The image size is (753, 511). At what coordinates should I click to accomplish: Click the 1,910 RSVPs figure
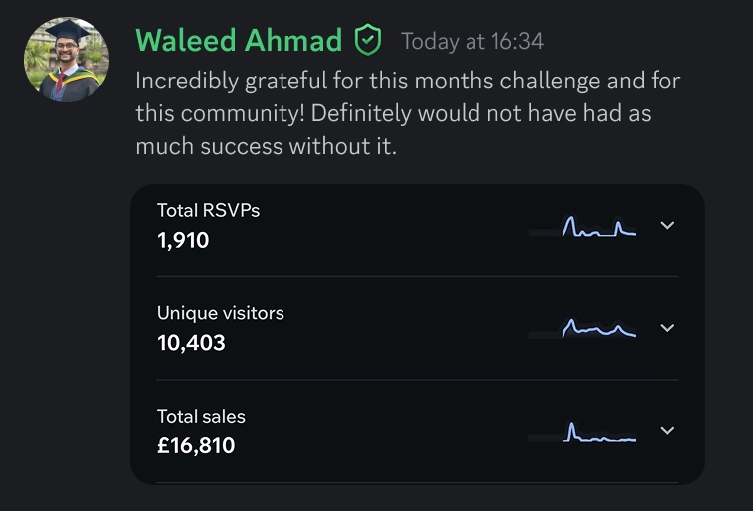183,240
